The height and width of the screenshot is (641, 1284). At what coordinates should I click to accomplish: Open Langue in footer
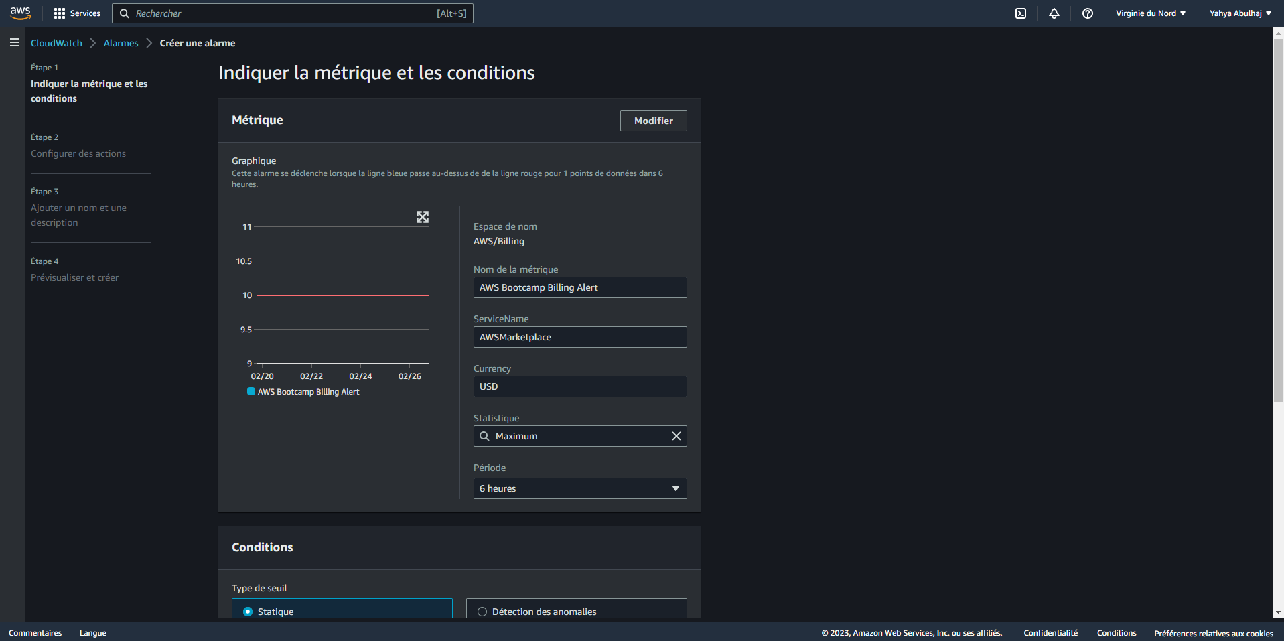coord(93,633)
